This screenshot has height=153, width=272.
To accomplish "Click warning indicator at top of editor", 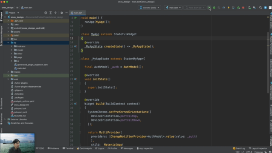I will 268,17.
